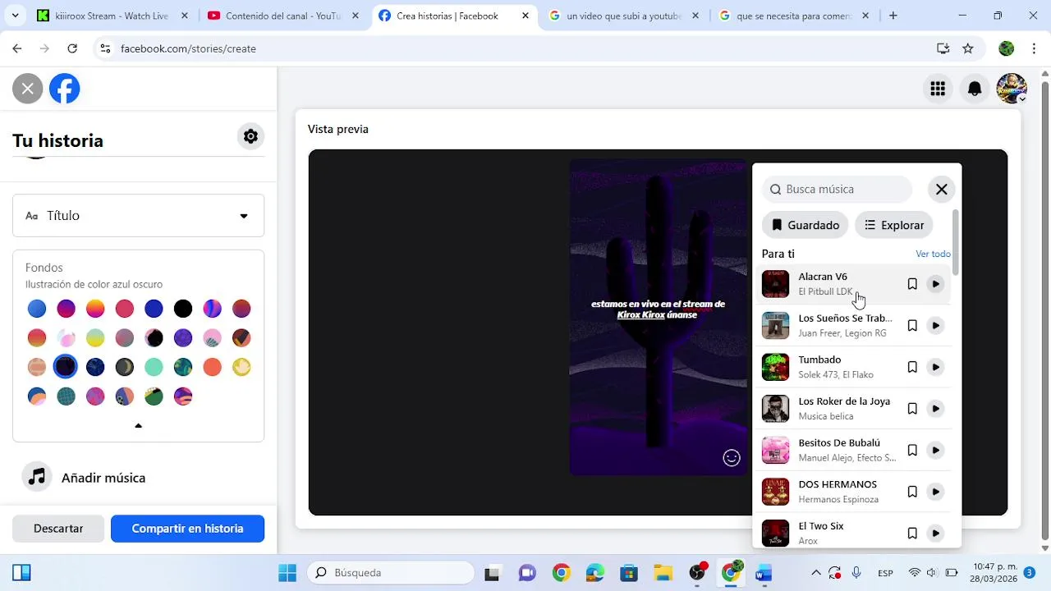Open account profile picture menu
This screenshot has width=1051, height=591.
click(x=1012, y=89)
